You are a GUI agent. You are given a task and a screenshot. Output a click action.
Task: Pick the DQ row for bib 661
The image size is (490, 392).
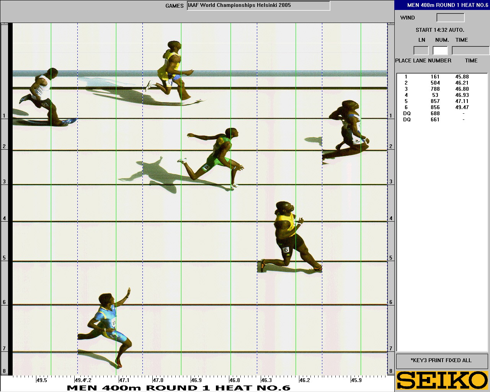tap(436, 119)
